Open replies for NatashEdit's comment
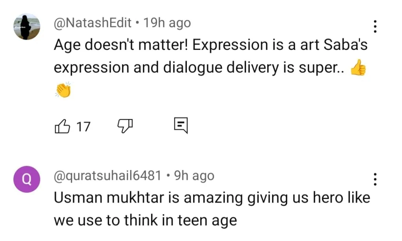402x241 pixels. 181,126
